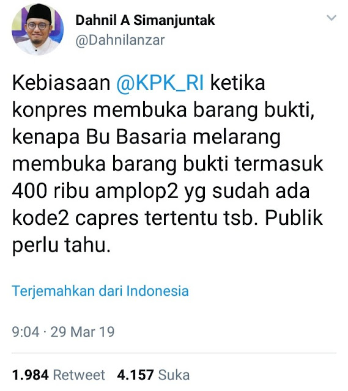Viewport: 348px width, 391px height.
Task: Open the tweet options chevron menu
Action: pyautogui.click(x=331, y=18)
